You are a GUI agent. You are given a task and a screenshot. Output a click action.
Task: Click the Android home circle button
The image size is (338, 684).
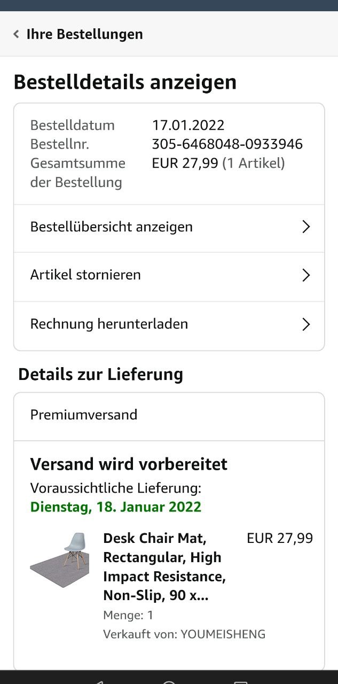[169, 681]
